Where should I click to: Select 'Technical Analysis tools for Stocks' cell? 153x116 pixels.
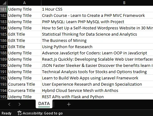(x=97, y=72)
